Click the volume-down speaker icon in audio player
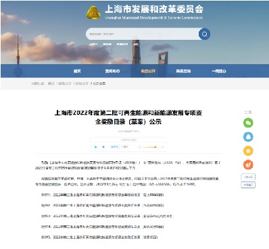This screenshot has width=269, height=249. tap(139, 147)
